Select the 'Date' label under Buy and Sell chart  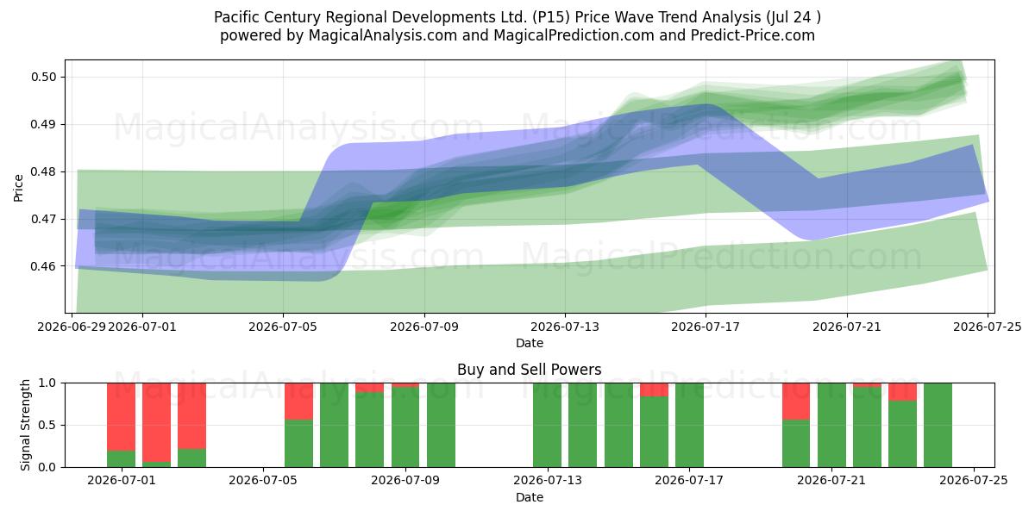click(x=530, y=497)
